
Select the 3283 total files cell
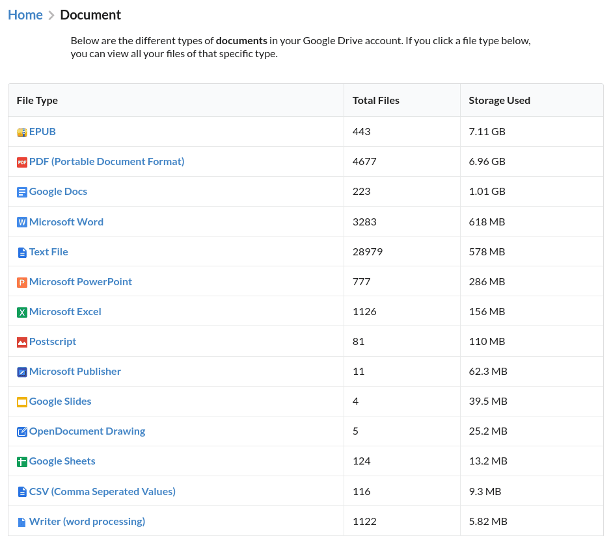point(402,222)
